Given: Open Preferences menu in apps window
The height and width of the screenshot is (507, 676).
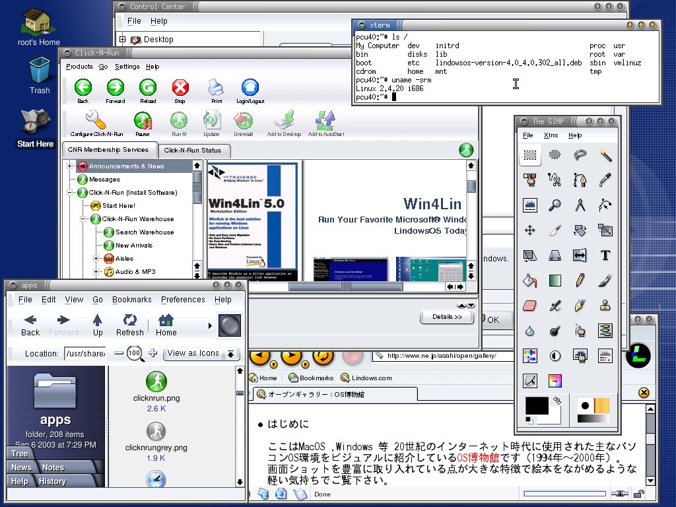Looking at the screenshot, I should click(183, 299).
